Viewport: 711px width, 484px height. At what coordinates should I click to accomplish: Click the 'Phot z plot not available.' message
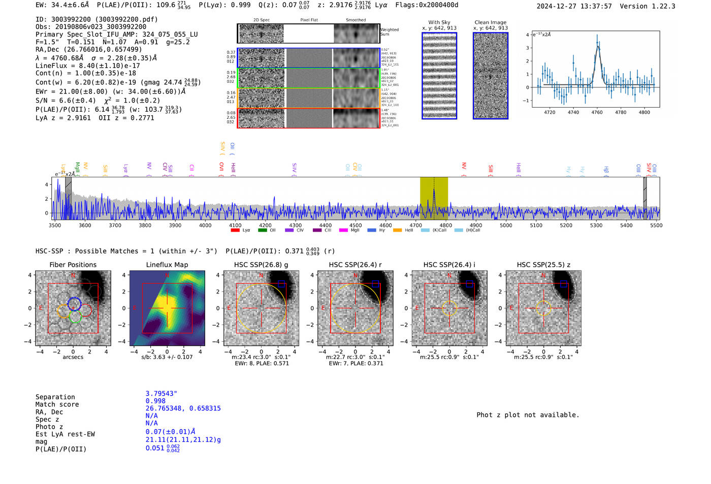tap(528, 415)
